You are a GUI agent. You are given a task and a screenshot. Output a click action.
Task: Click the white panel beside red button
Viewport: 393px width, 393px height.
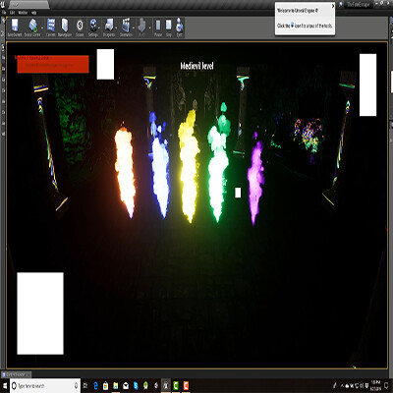click(105, 64)
